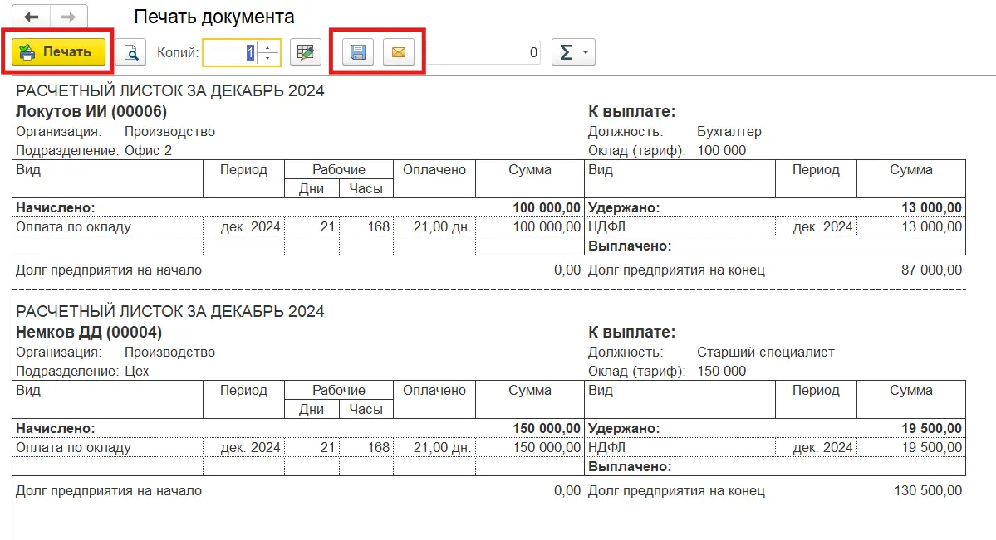This screenshot has width=996, height=540.
Task: Select debt at end value 87 000,00
Action: tap(931, 270)
